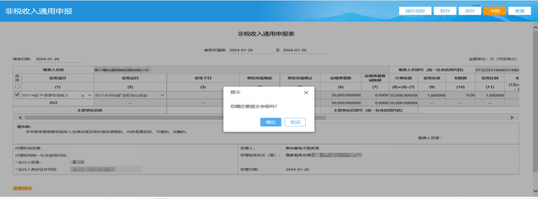Uncheck the 30714 矿产资源专项收入 row checkbox
Viewport: 538px width, 199px height.
[x=17, y=95]
